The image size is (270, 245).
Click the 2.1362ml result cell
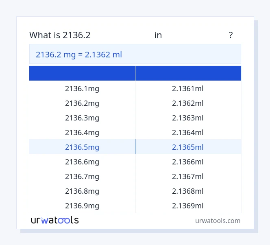[188, 103]
